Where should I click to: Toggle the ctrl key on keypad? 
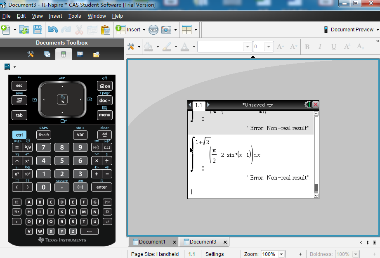pos(19,135)
